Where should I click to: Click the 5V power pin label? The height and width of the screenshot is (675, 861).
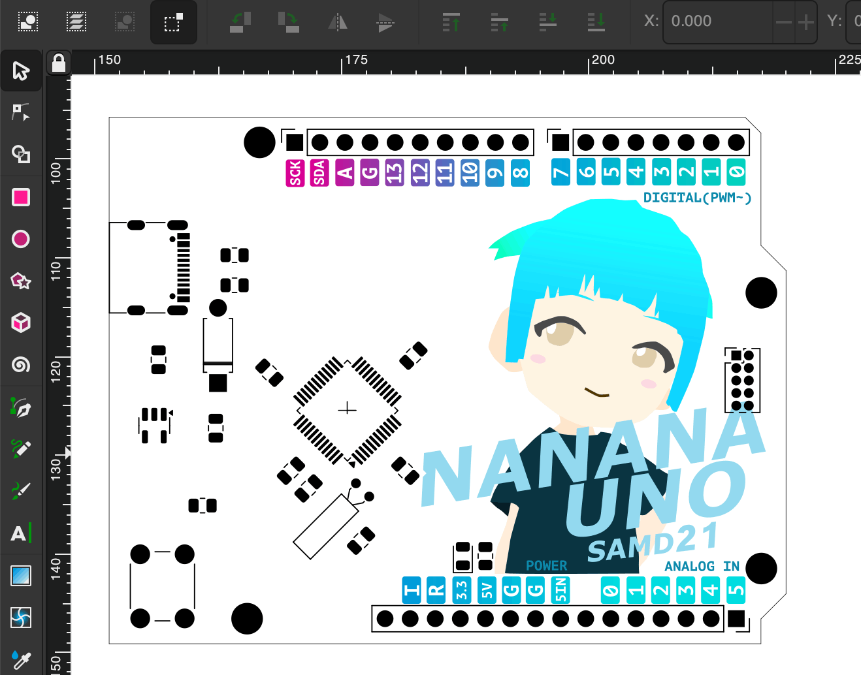(x=487, y=590)
